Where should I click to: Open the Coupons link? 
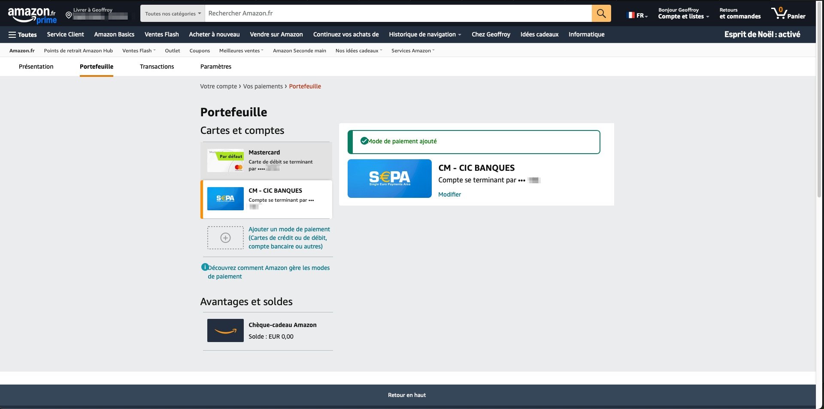(200, 51)
